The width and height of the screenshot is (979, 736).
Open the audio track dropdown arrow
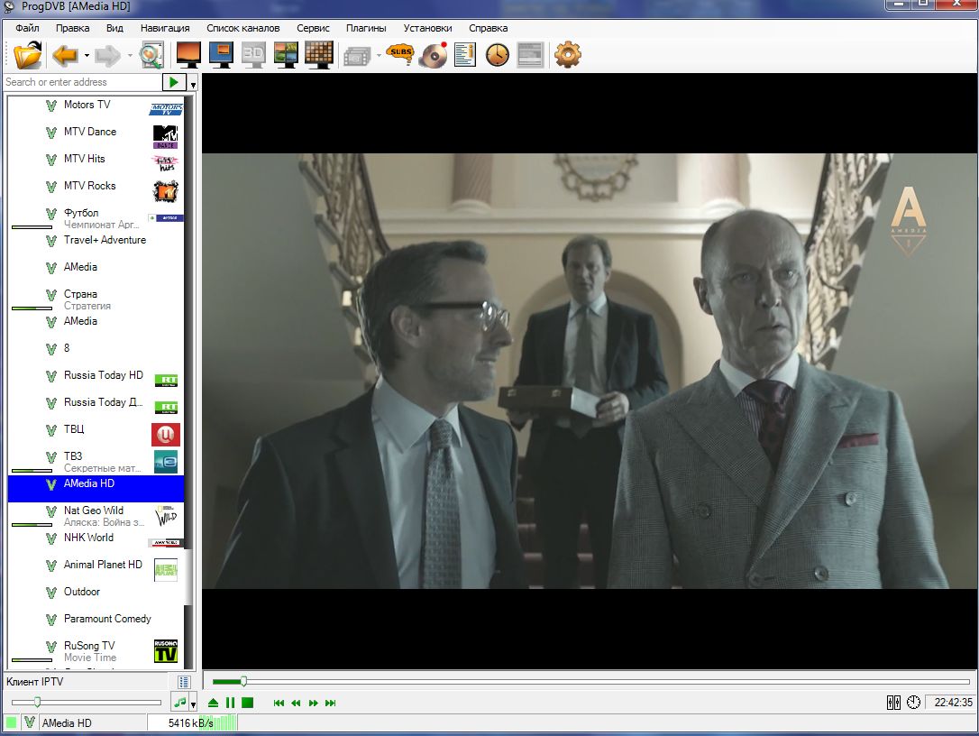click(x=194, y=704)
